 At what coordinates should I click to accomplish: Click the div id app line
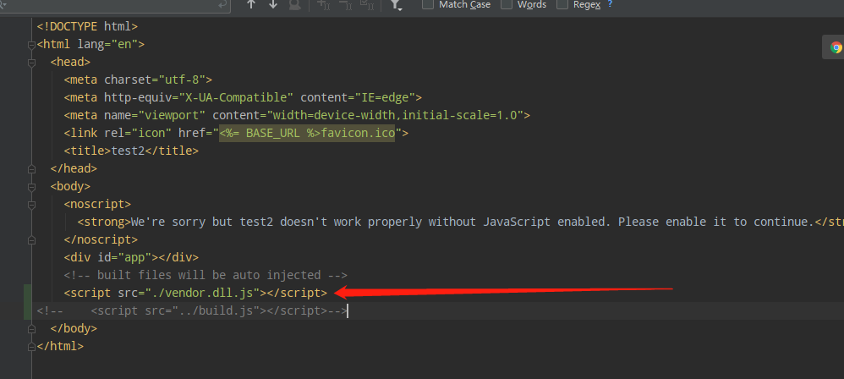pos(131,257)
